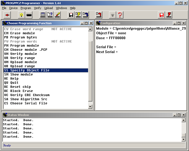This screenshot has height=151, width=189.
Task: Click the Status Window scrollbar thumb
Action: [x=183, y=135]
